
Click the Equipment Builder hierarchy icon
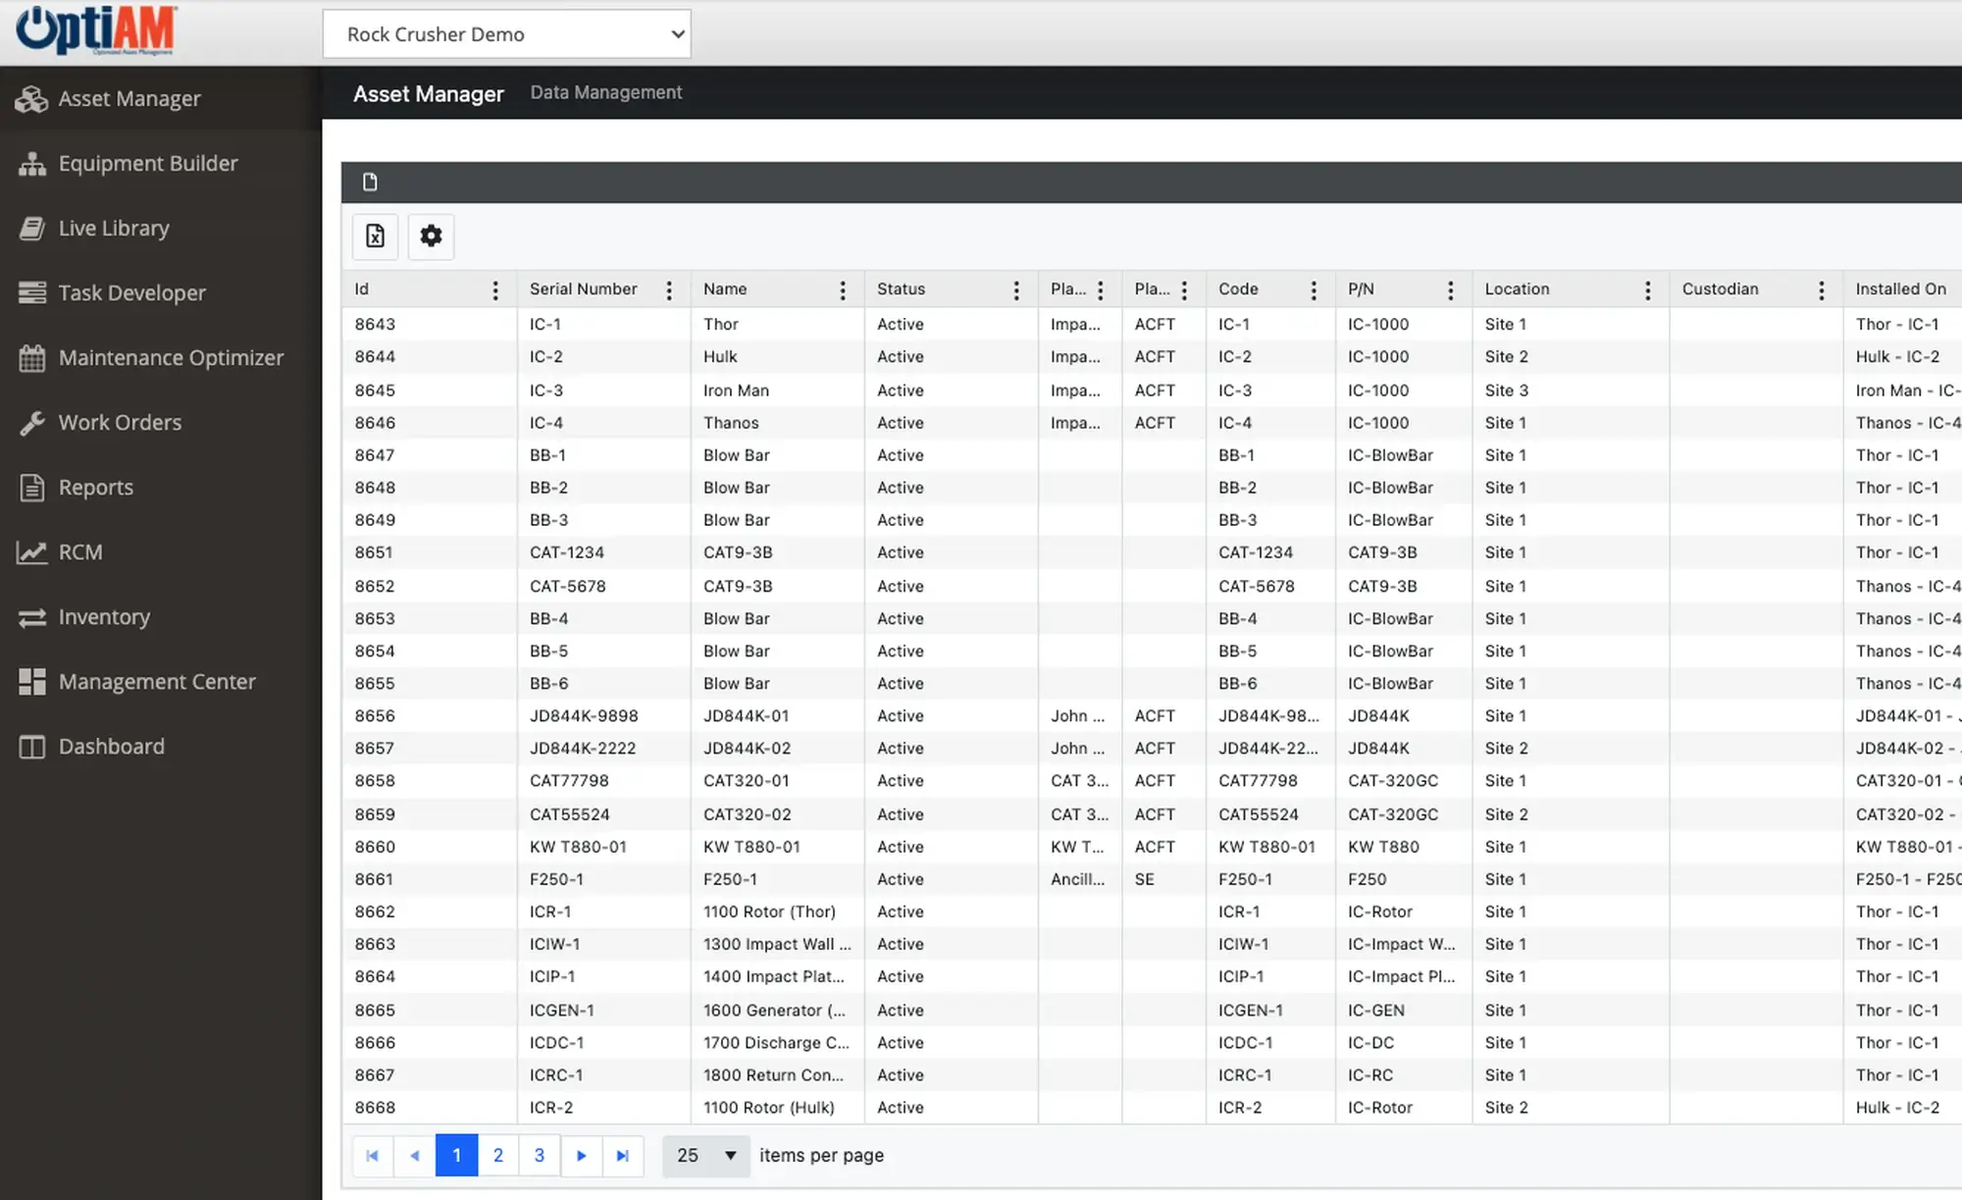click(x=31, y=164)
